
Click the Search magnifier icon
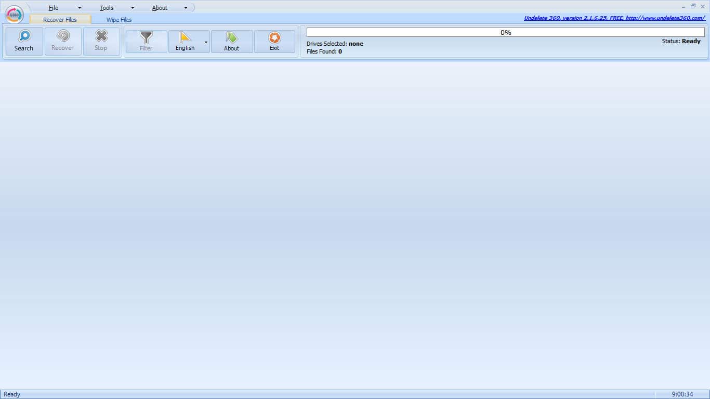pos(24,36)
